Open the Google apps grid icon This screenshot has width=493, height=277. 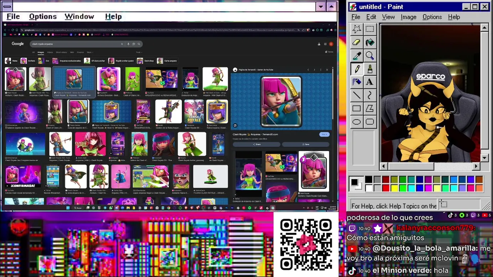(325, 44)
